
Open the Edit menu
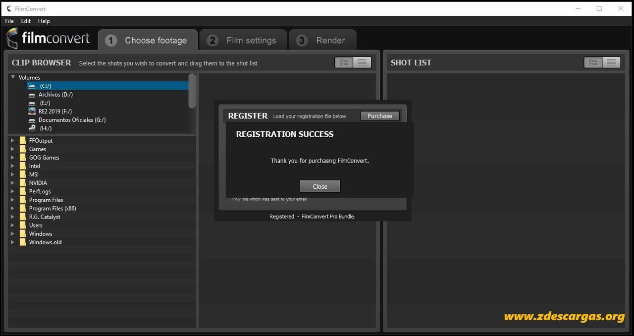tap(26, 21)
